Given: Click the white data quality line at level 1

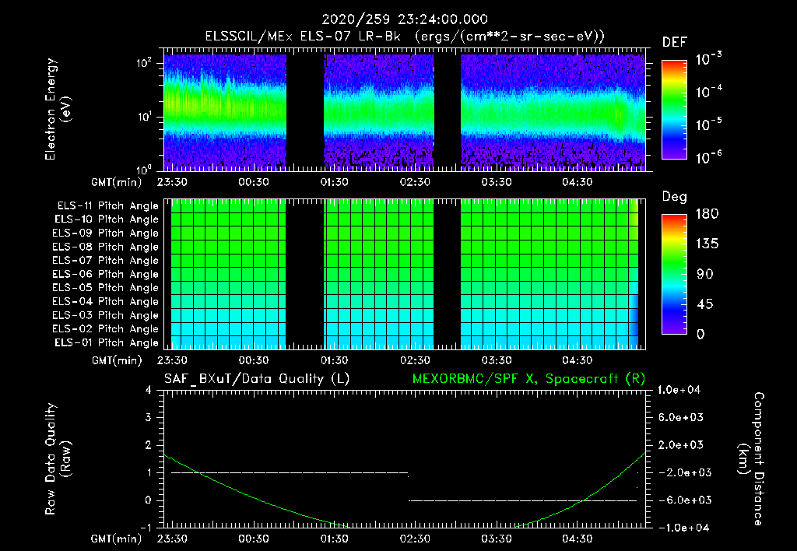Looking at the screenshot, I should coord(290,472).
